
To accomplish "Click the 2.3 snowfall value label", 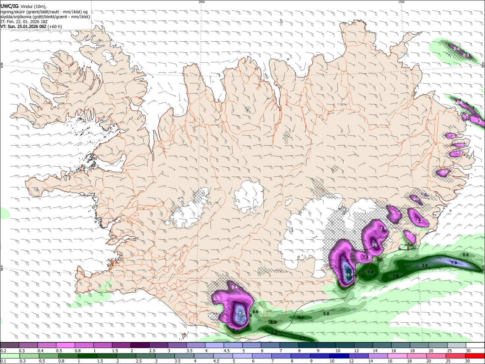I will coord(367,258).
